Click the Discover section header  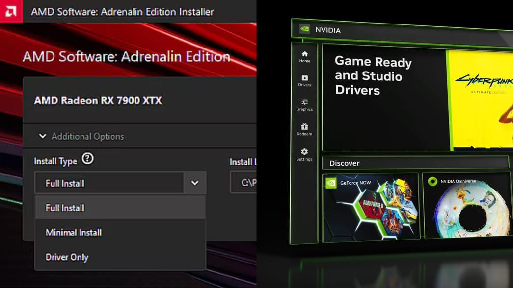pos(344,163)
